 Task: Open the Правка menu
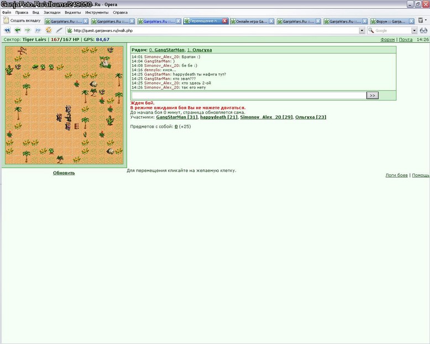coord(22,12)
